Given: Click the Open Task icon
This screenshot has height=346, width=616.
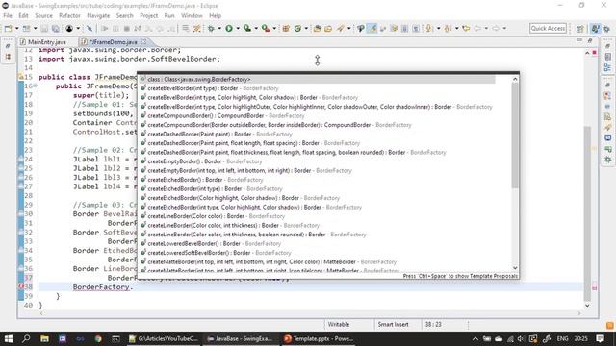Looking at the screenshot, I should point(328,28).
